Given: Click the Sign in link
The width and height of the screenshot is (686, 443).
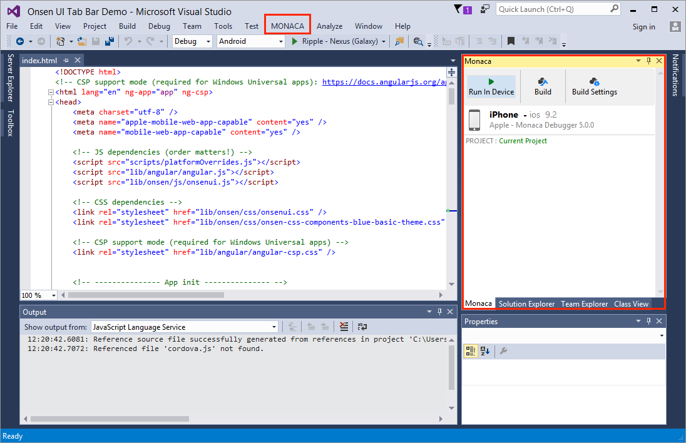Looking at the screenshot, I should coord(643,27).
